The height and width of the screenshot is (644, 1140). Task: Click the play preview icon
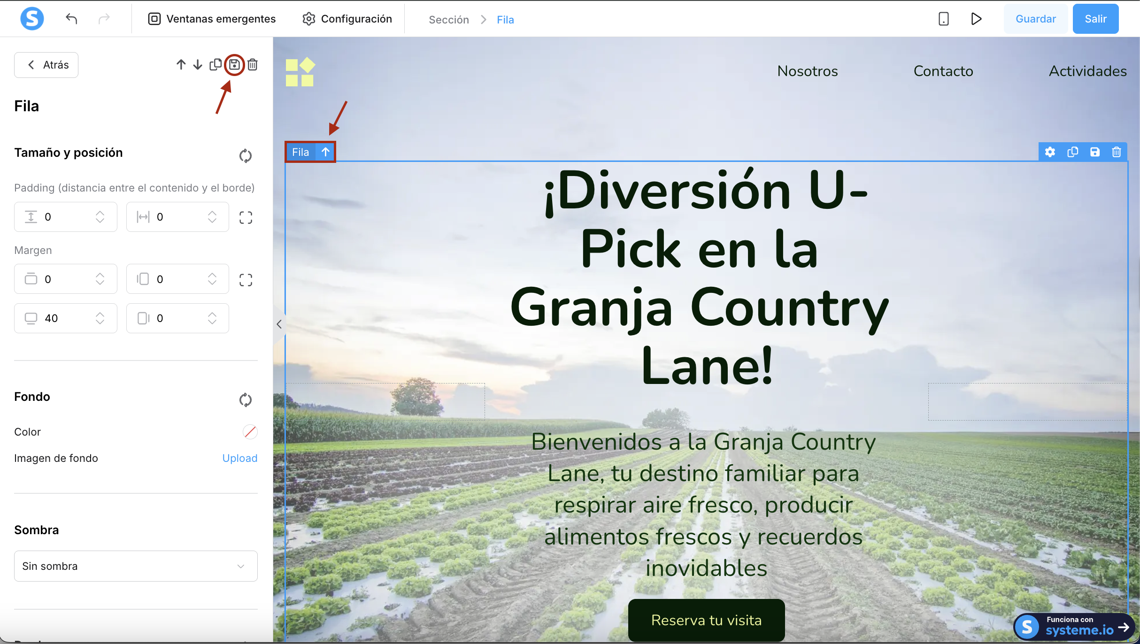(x=976, y=19)
